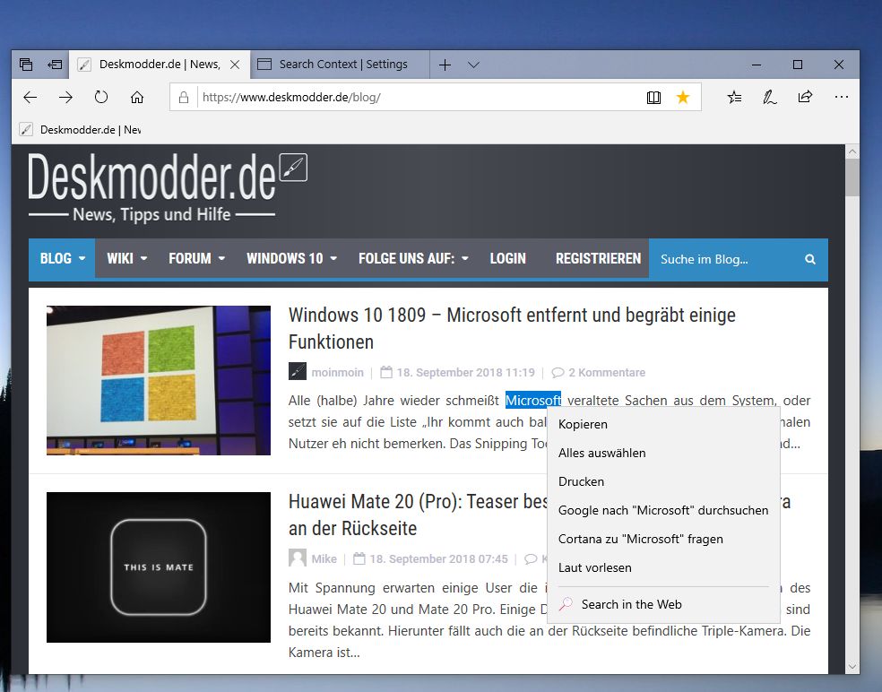The width and height of the screenshot is (882, 692).
Task: Expand the WIKI menu
Action: (127, 259)
